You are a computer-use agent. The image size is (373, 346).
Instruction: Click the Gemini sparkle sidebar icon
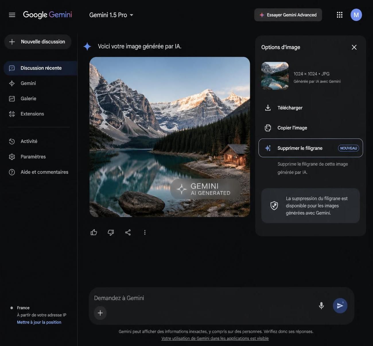(x=12, y=83)
